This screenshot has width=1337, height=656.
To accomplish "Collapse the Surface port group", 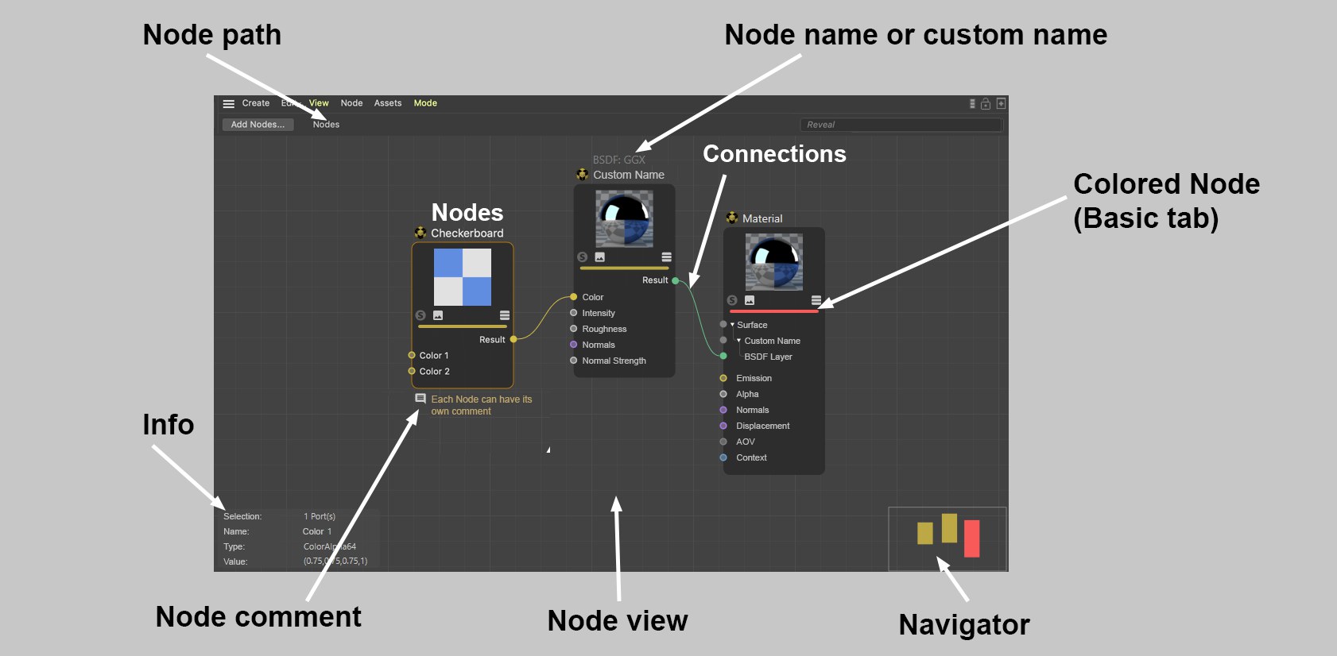I will click(732, 325).
